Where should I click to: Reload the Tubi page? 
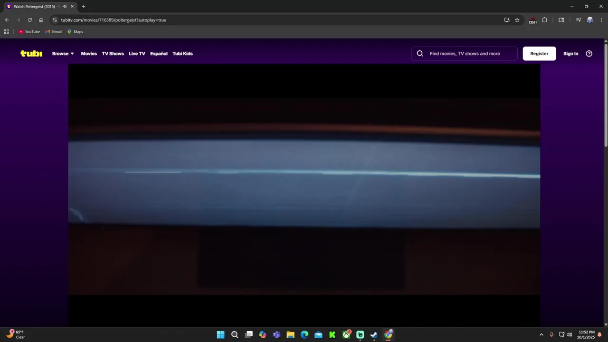point(29,20)
